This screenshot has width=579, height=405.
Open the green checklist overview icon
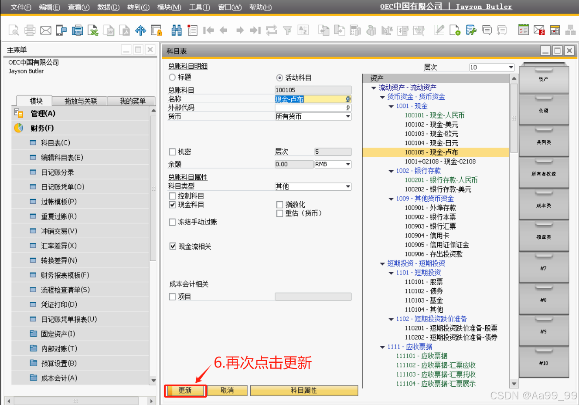(523, 30)
